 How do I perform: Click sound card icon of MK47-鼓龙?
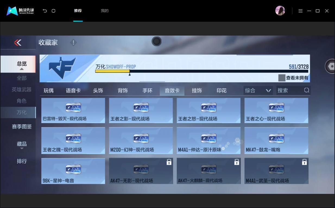click(x=276, y=138)
